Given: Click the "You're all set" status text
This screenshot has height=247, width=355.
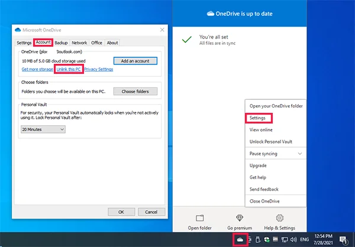Looking at the screenshot, I should [214, 37].
